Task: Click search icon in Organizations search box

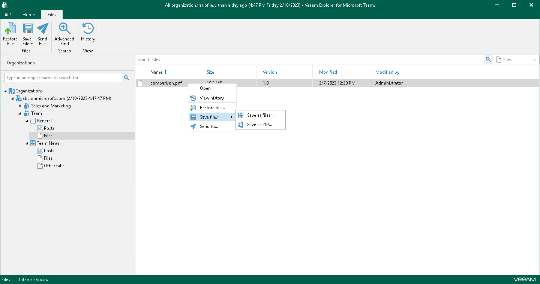Action: [x=127, y=78]
